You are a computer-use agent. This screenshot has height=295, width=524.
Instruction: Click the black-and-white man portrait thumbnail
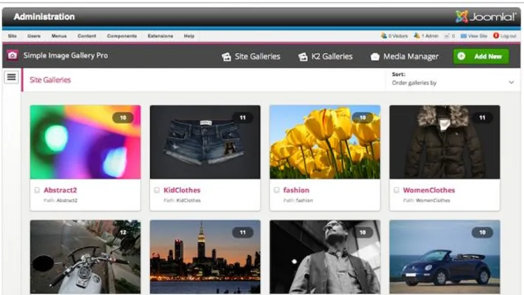(325, 256)
